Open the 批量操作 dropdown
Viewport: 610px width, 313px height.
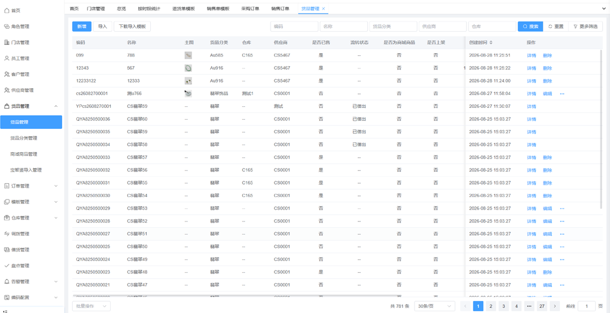(x=91, y=306)
